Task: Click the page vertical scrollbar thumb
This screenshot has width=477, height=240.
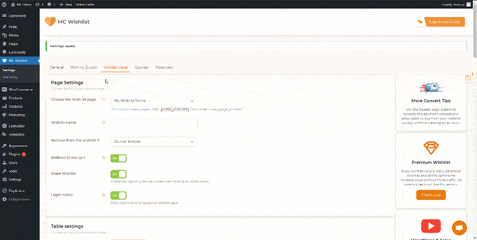Action: coord(475,33)
